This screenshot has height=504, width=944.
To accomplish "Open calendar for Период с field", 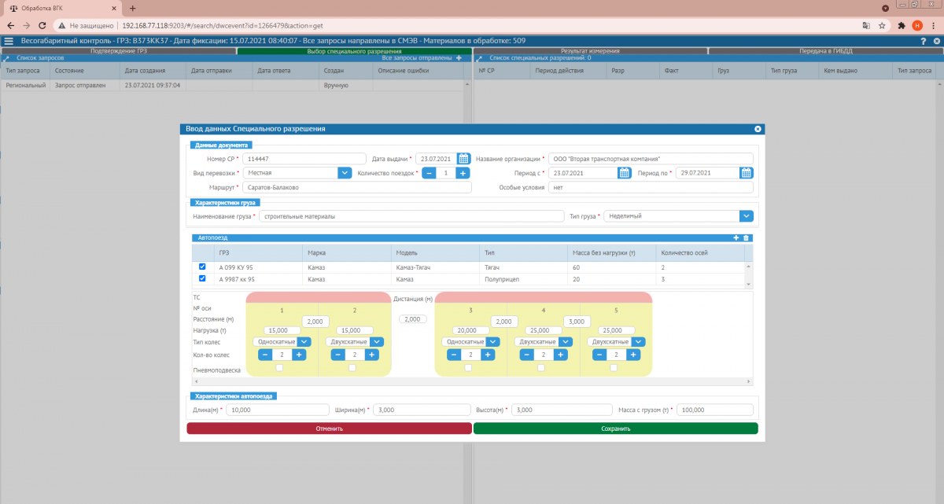I will click(625, 173).
